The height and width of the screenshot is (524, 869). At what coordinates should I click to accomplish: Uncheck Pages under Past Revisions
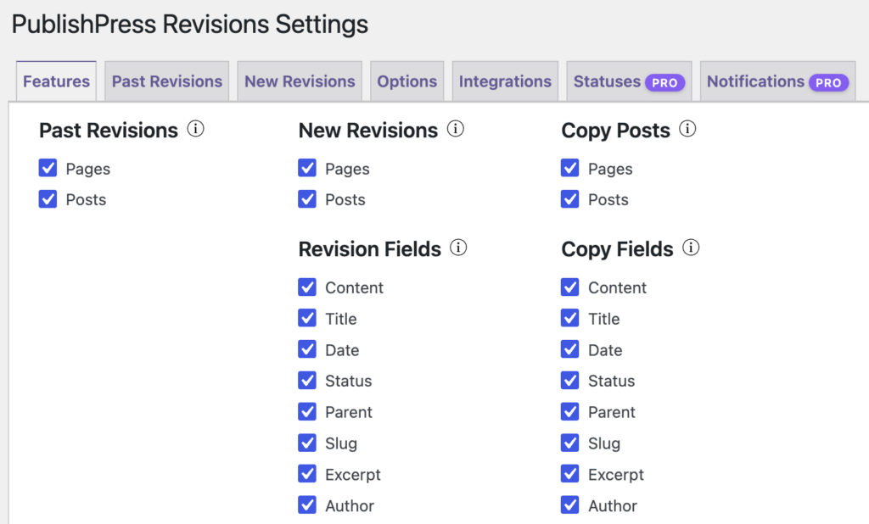[48, 168]
